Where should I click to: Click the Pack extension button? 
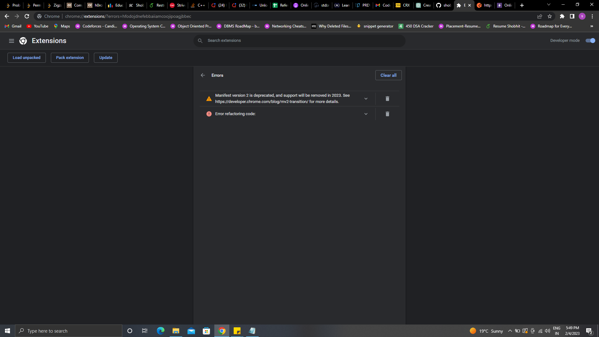[70, 57]
